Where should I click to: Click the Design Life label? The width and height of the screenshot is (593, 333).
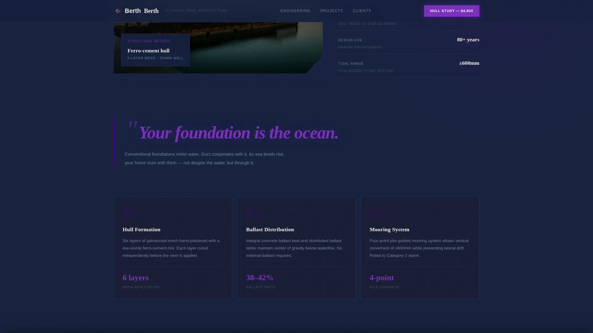tap(350, 40)
